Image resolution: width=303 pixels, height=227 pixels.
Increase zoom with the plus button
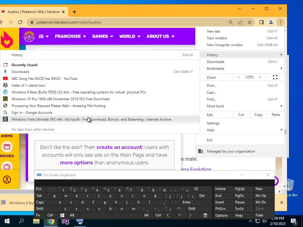(260, 77)
